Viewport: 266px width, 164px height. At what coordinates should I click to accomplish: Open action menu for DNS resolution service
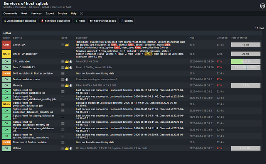(63, 74)
